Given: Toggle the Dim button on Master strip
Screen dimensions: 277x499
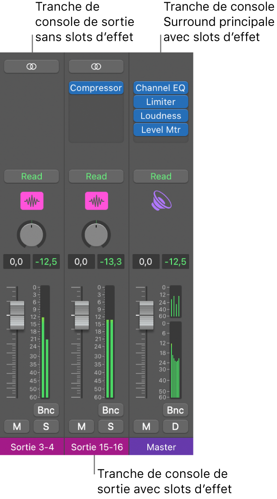Looking at the screenshot, I should point(175,426).
